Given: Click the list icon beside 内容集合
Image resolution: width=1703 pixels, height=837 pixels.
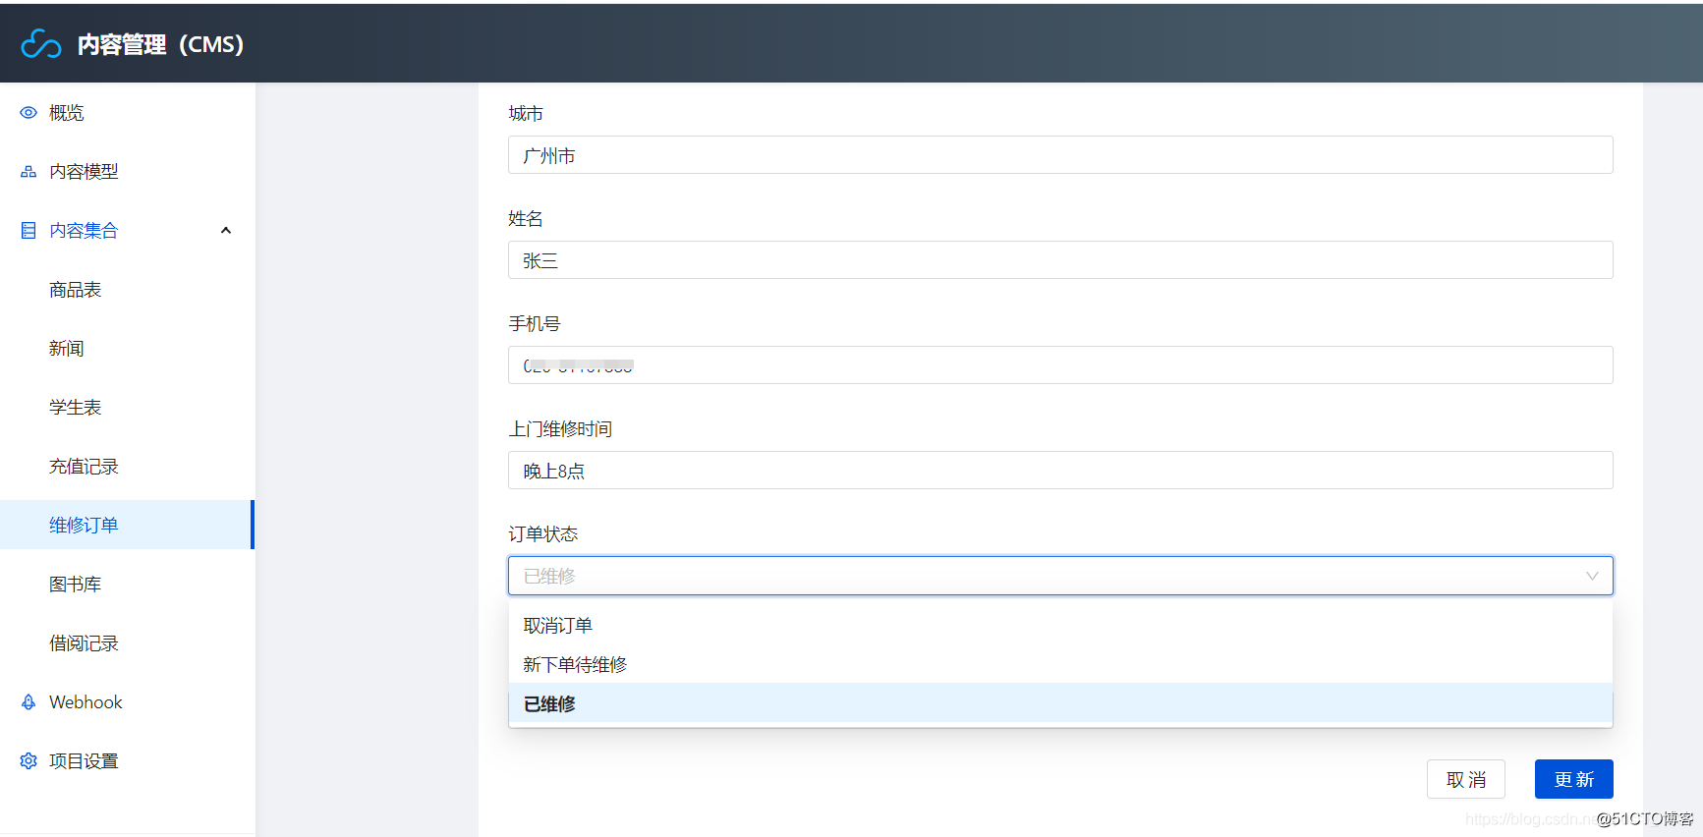Looking at the screenshot, I should 28,231.
